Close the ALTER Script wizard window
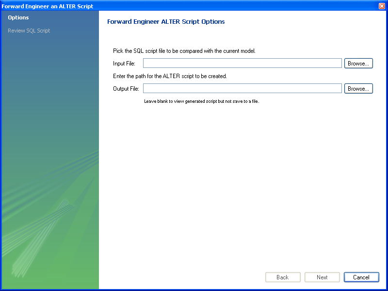 [382, 6]
